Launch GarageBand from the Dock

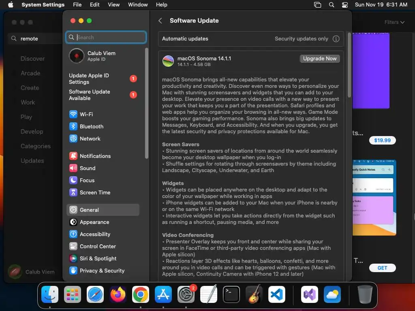[x=254, y=294]
